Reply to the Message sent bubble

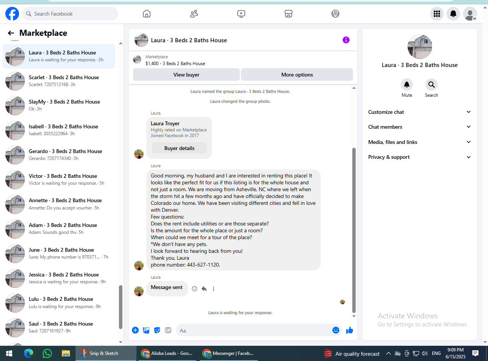[204, 289]
